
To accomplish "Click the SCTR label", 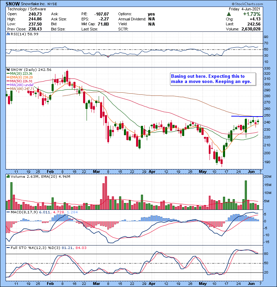I will (123, 29).
